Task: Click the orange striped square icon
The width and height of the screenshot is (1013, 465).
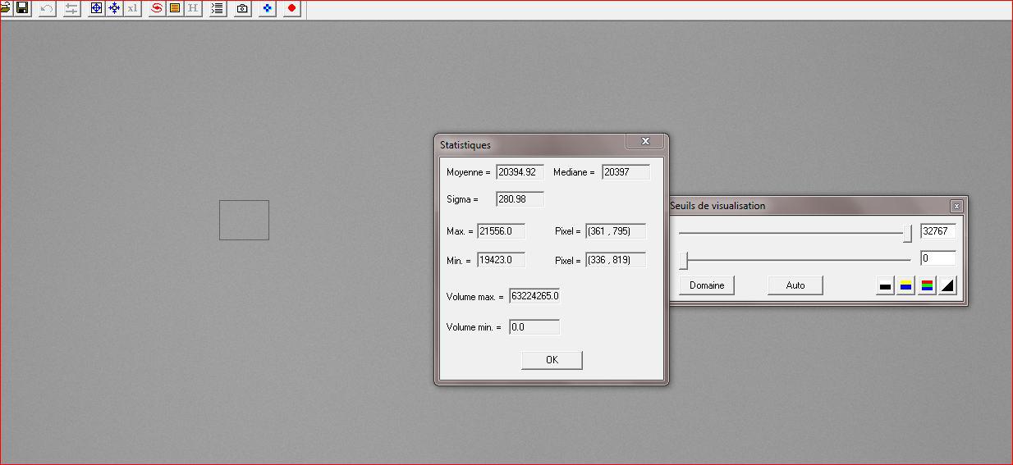Action: pos(175,8)
